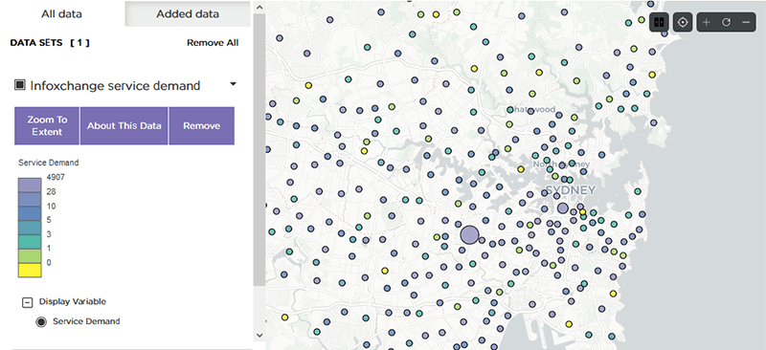This screenshot has width=766, height=350.
Task: Open About This Data
Action: click(x=124, y=126)
